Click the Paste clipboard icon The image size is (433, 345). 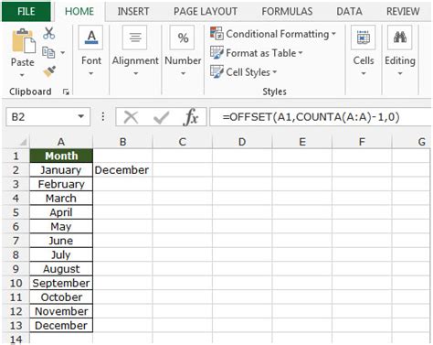(x=23, y=41)
